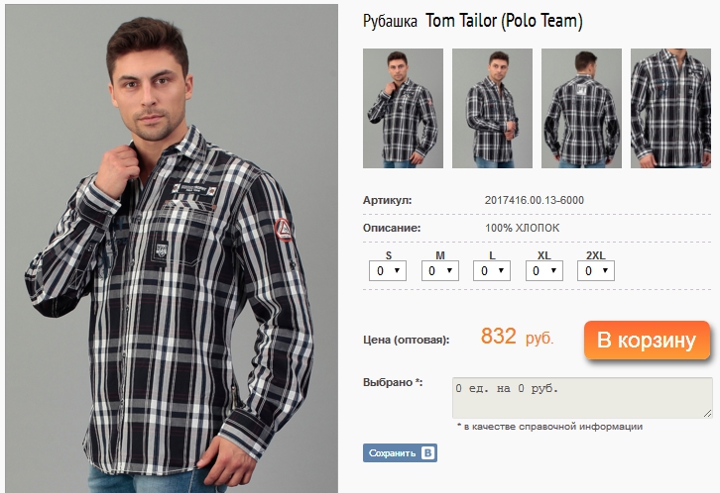Open the size M quantity dropdown
720x493 pixels.
point(439,270)
